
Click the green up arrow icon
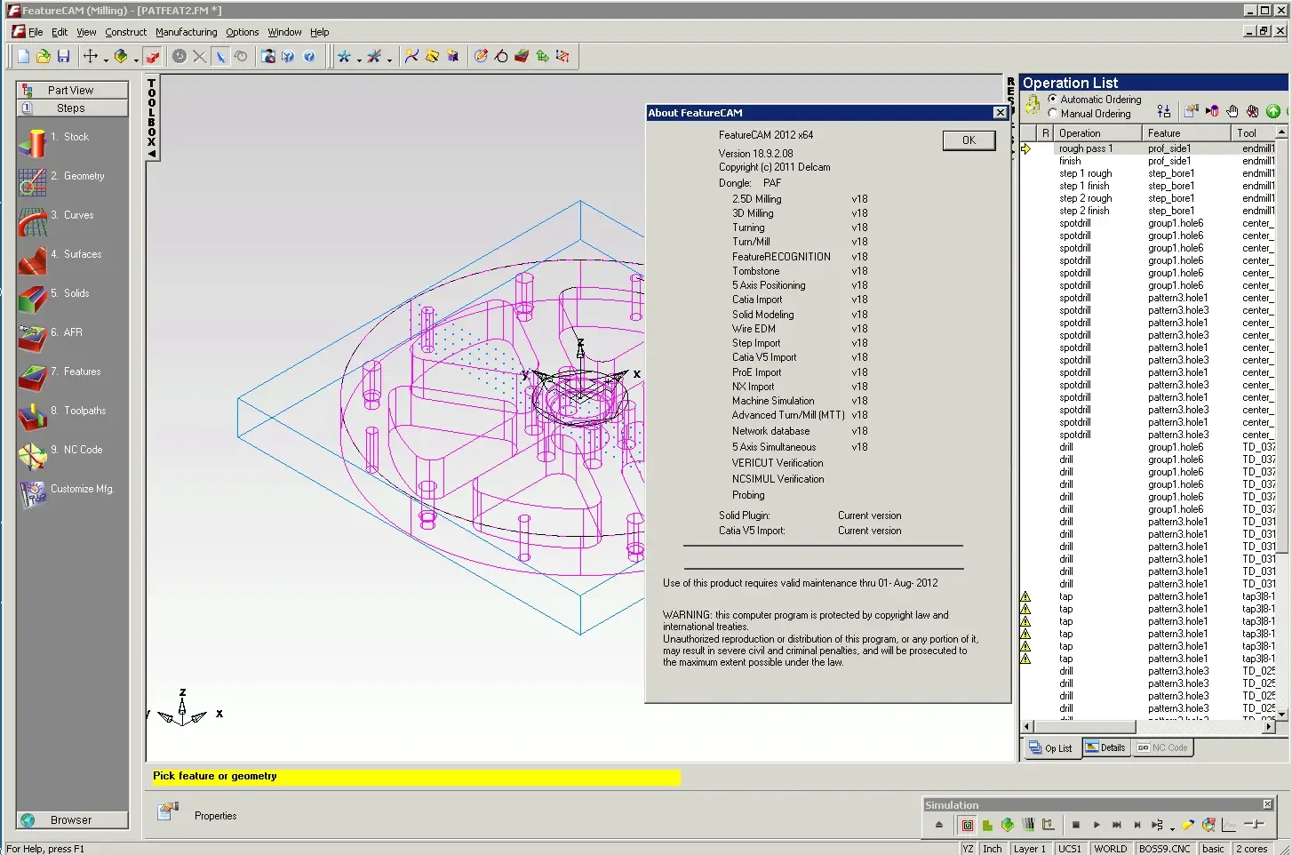1273,111
